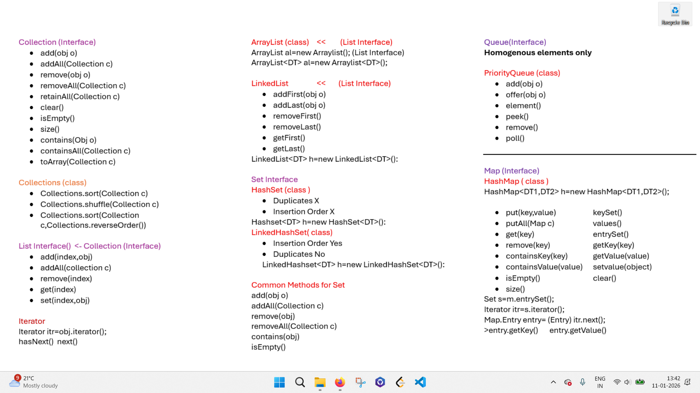Open ENG IN language switcher
Screen dimensions: 700x393
pos(600,382)
